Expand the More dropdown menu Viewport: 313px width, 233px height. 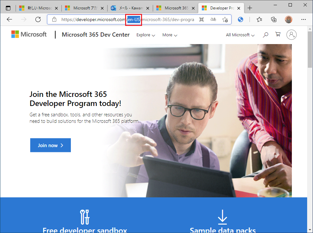170,35
